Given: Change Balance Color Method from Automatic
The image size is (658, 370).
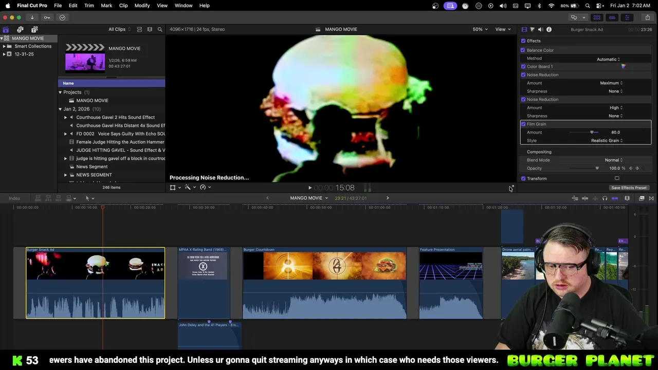Looking at the screenshot, I should tap(608, 59).
